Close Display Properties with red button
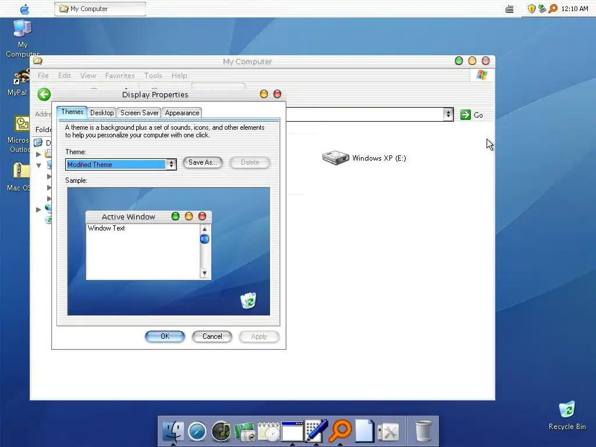The image size is (596, 447). point(278,94)
